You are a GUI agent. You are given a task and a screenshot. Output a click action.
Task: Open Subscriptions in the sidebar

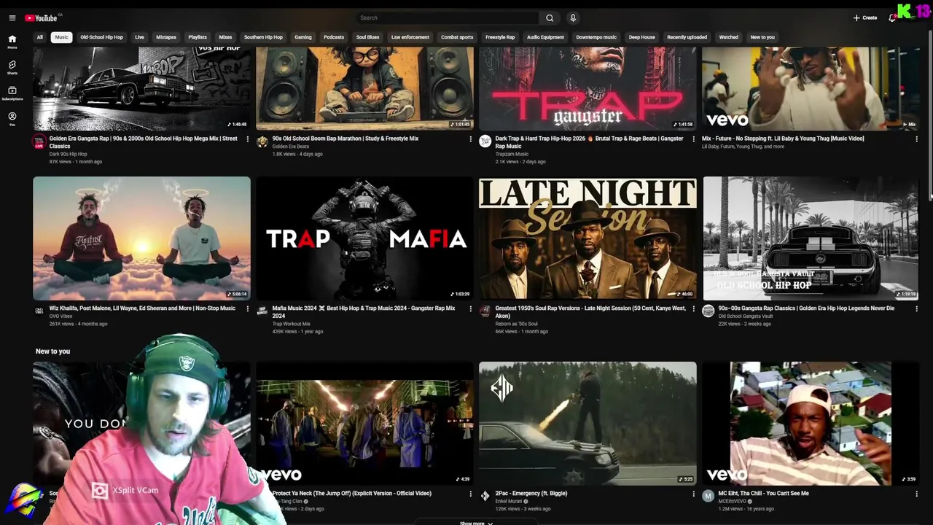(x=12, y=93)
